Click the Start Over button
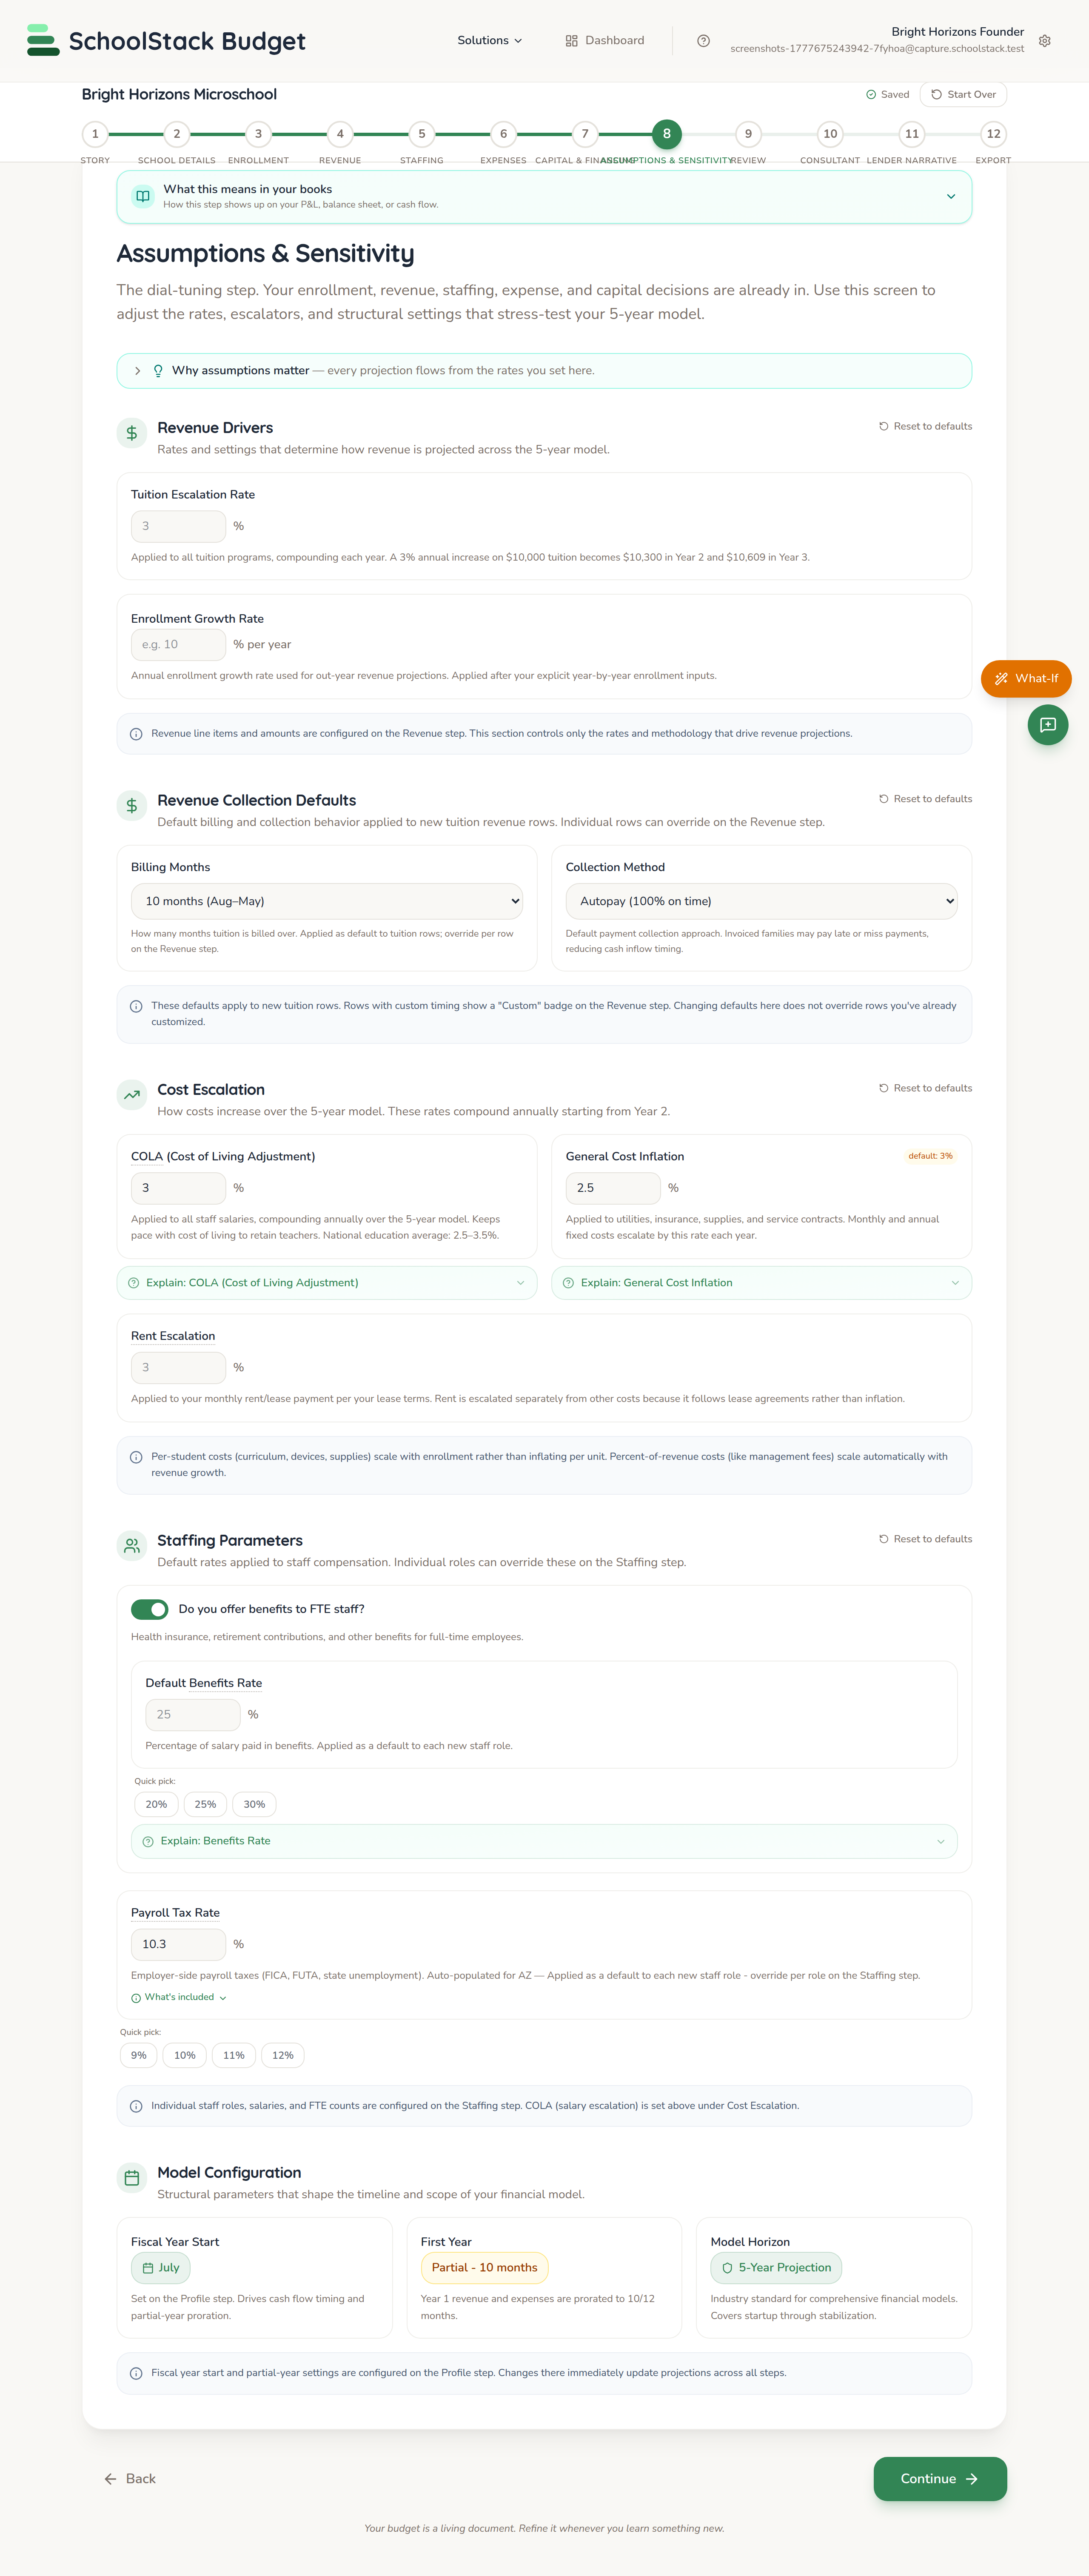Screen dimensions: 1089x2576 [x=963, y=95]
